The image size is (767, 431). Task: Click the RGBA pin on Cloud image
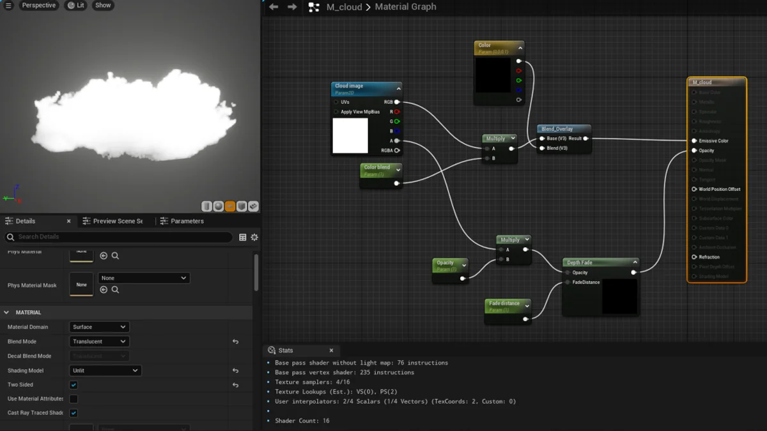point(397,151)
